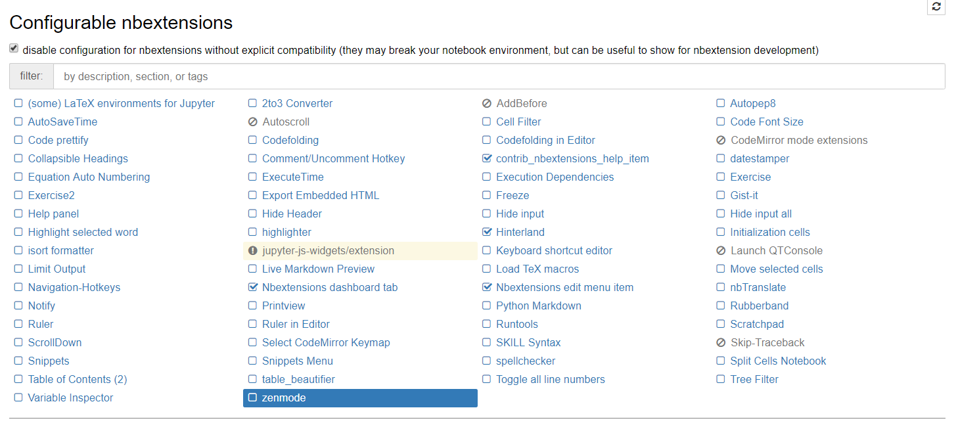Image resolution: width=956 pixels, height=431 pixels.
Task: Open the Autopep8 extension link
Action: point(753,104)
